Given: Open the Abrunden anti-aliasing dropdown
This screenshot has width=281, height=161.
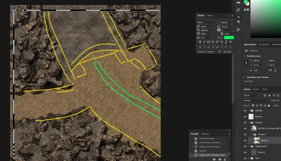Looking at the screenshot, I should (228, 52).
